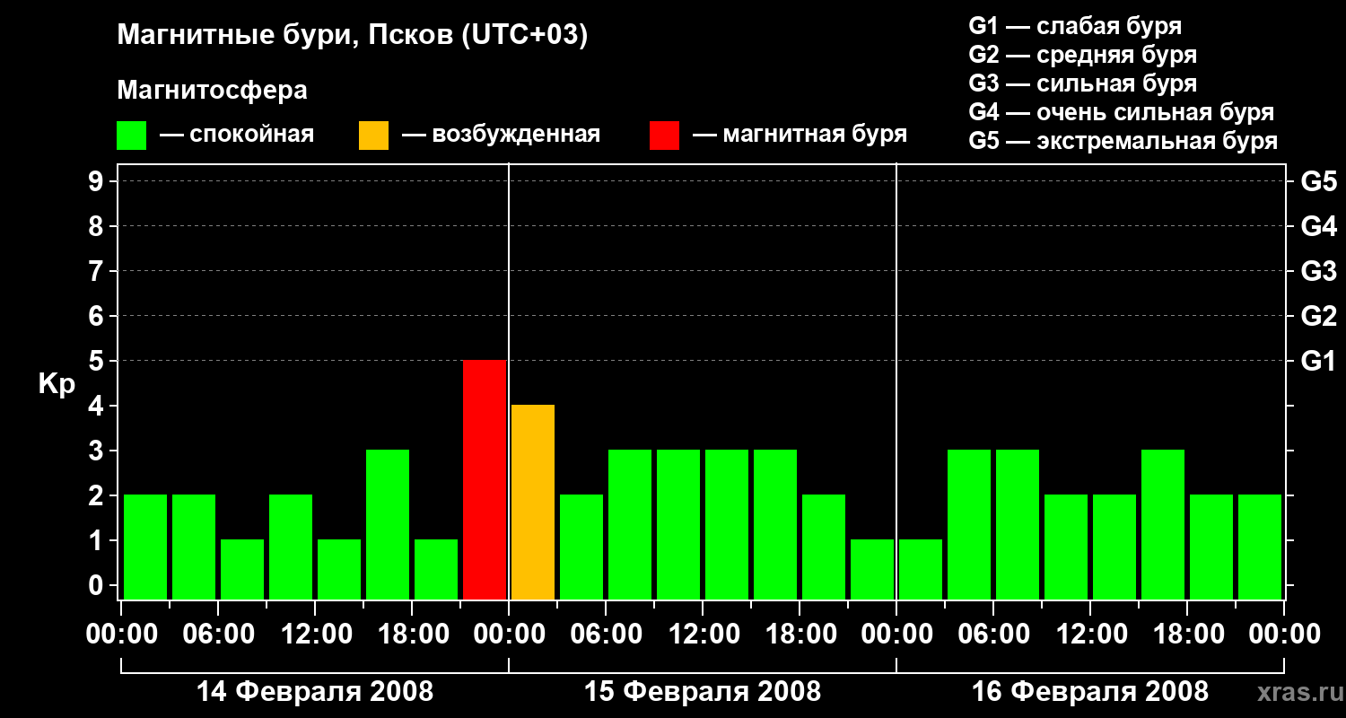Click the 'спокойная' legend text
Viewport: 1346px width, 718px height.
[251, 136]
